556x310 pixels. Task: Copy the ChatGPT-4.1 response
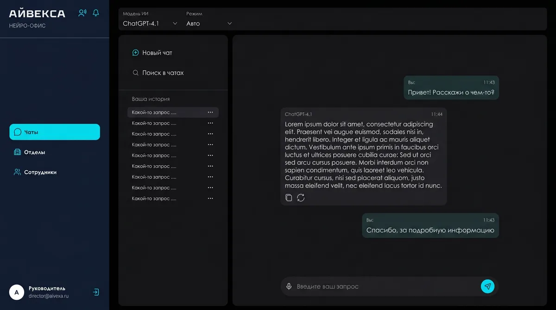(289, 198)
